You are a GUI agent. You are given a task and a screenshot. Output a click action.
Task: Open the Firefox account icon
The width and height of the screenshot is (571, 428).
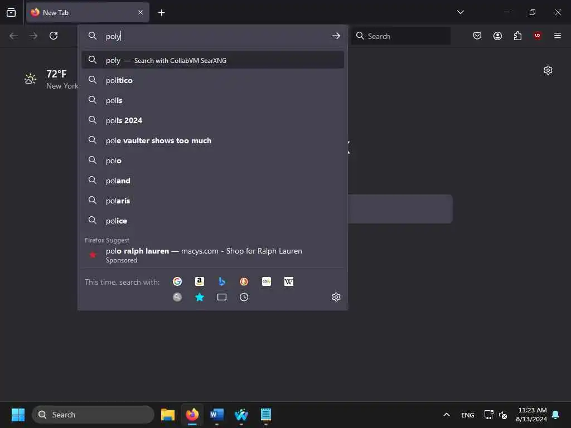click(497, 36)
